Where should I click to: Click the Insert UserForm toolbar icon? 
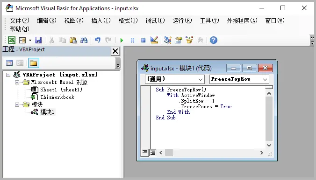[x=22, y=40]
